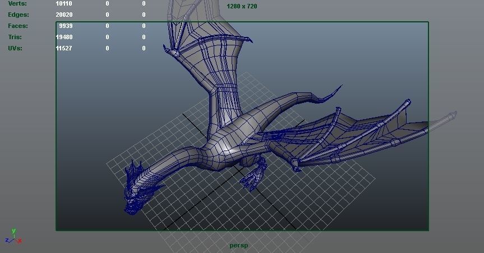The width and height of the screenshot is (484, 253).
Task: Click the Verts count value 10110
Action: (x=64, y=4)
